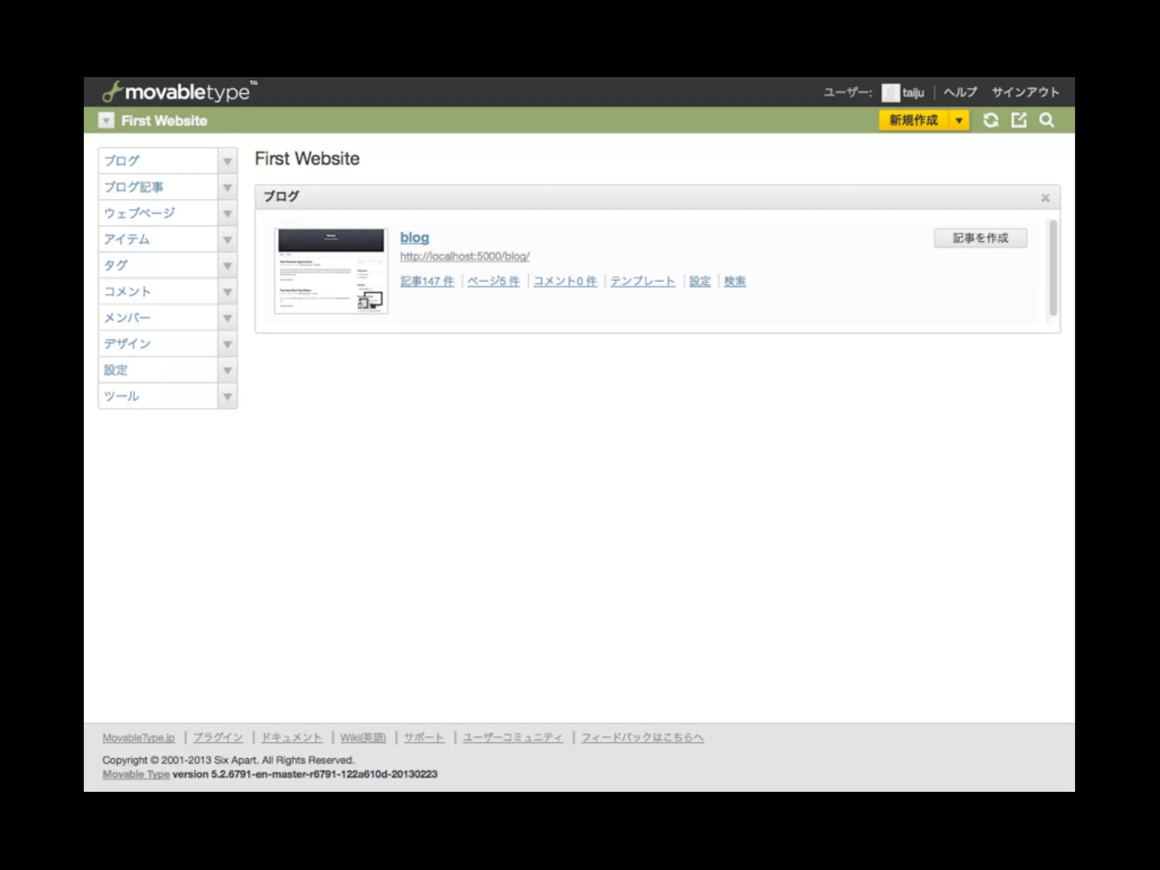Click the 記事を作成 button
Viewport: 1160px width, 870px height.
click(x=980, y=238)
